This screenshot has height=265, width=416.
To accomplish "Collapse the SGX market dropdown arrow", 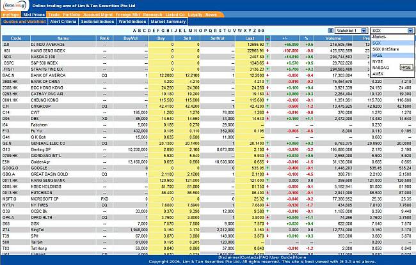I will [410, 31].
